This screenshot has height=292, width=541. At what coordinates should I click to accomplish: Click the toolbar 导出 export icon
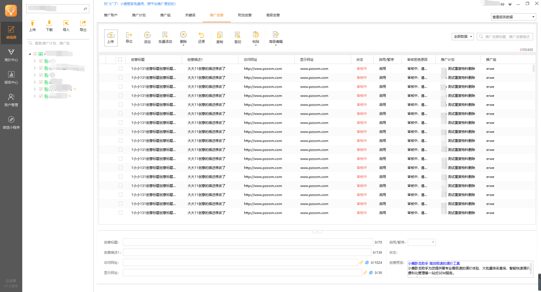pyautogui.click(x=129, y=35)
